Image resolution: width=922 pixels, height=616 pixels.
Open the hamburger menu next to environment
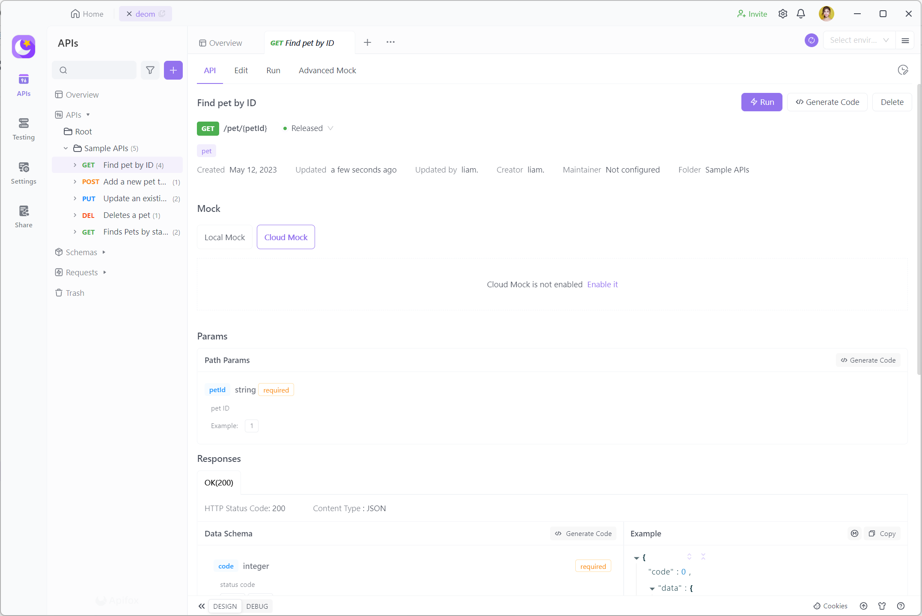pos(905,40)
